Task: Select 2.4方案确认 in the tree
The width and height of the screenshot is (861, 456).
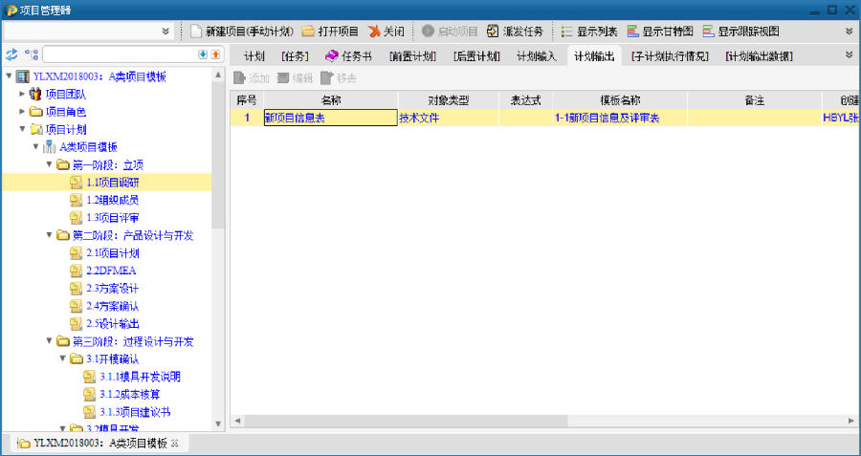Action: pos(113,306)
